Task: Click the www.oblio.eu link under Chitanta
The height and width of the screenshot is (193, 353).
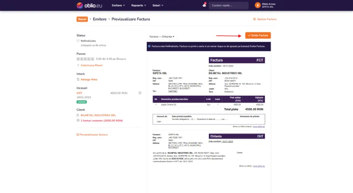Action: tap(259, 166)
